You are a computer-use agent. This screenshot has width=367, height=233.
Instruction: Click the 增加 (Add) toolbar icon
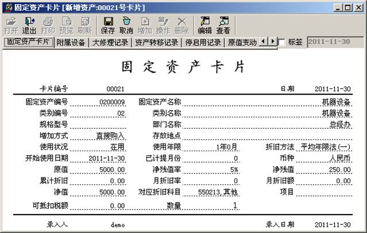pos(145,25)
